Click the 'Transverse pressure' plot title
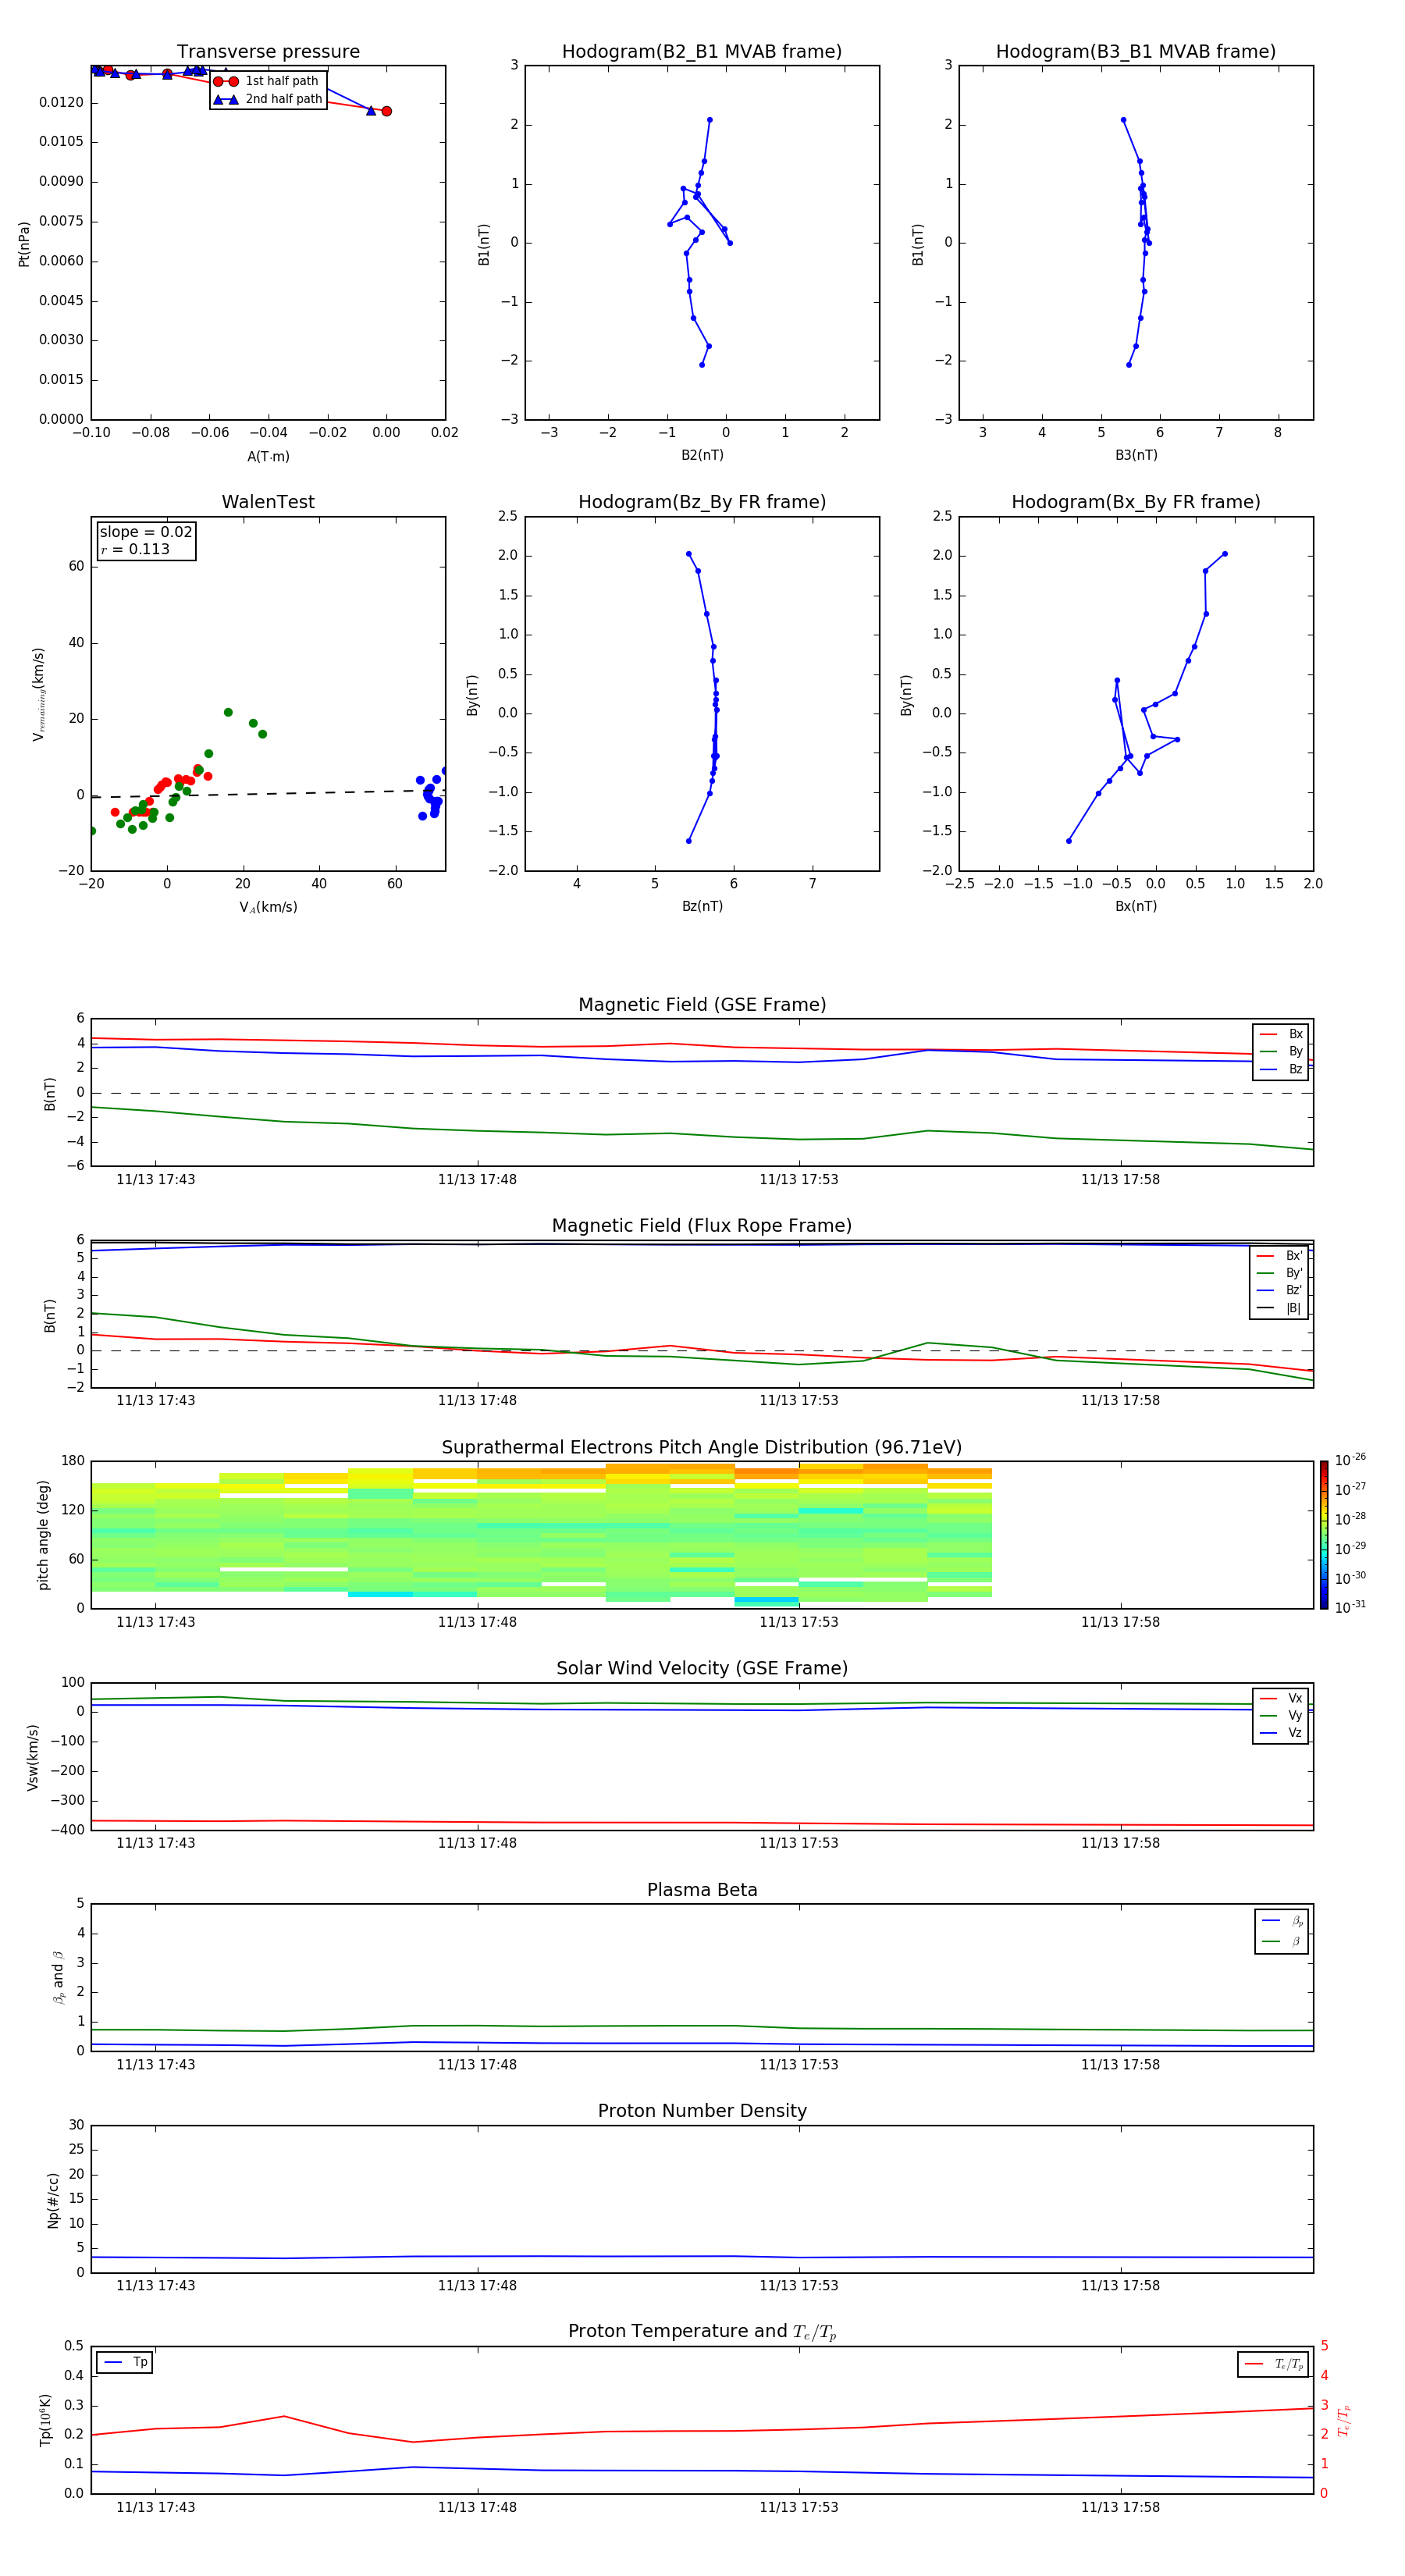The image size is (1405, 2576). click(268, 52)
